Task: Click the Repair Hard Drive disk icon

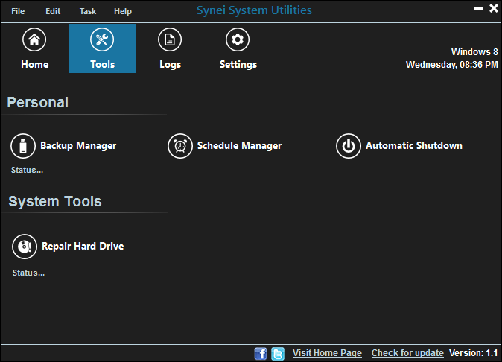Action: click(25, 246)
